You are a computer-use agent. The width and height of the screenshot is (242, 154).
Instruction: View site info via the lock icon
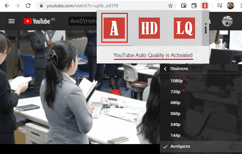(41, 6)
